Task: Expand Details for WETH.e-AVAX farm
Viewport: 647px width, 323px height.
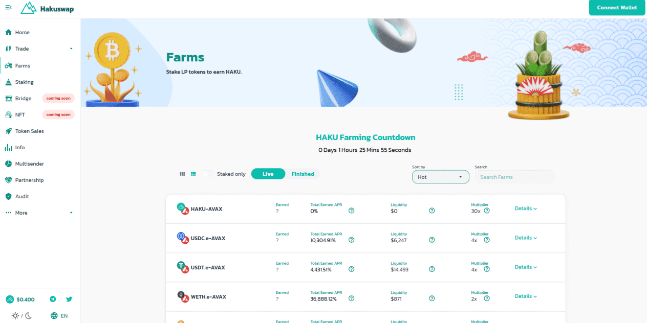Action: [526, 296]
